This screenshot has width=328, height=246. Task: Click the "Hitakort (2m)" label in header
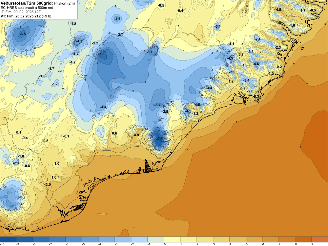(64, 3)
